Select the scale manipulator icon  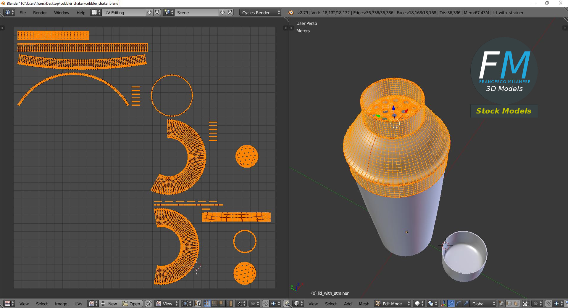(x=466, y=304)
